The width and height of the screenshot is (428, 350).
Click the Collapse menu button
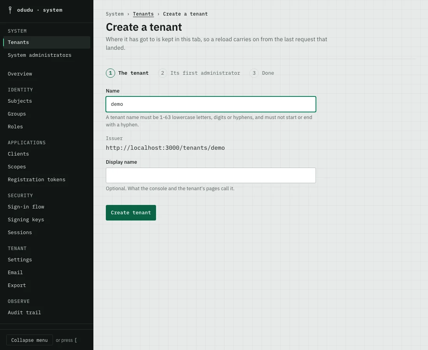pos(30,340)
